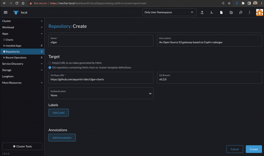Screen dimensions: 264x156
Task: Click the Import YAML upload icon
Action: 202,12
